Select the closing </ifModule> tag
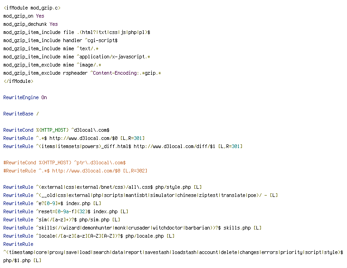Viewport: 347px width, 268px height. [x=19, y=81]
